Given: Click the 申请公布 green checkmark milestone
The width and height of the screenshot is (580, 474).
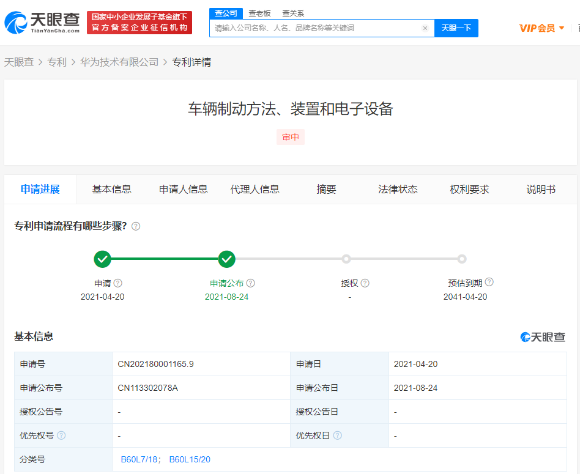Looking at the screenshot, I should (227, 259).
